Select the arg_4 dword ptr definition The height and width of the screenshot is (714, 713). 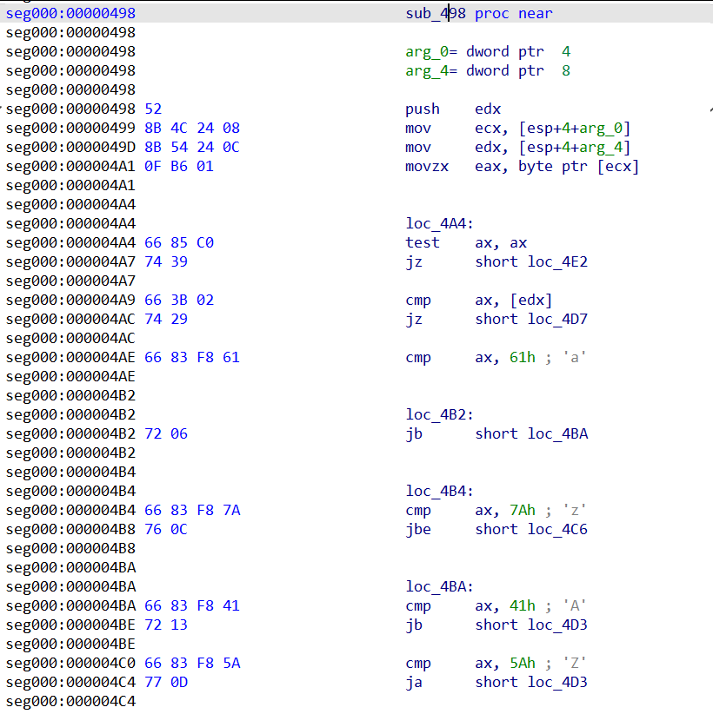pyautogui.click(x=488, y=70)
